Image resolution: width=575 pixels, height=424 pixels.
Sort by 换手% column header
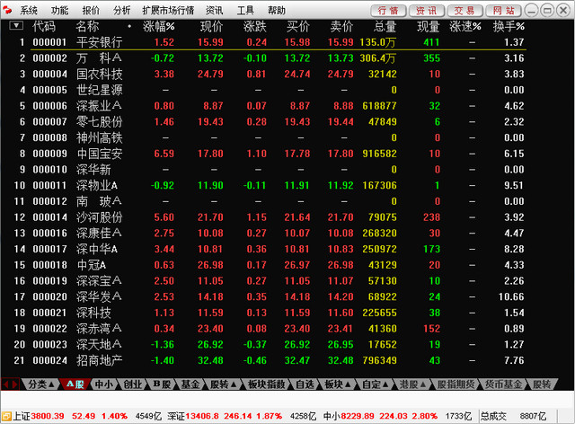tap(509, 26)
